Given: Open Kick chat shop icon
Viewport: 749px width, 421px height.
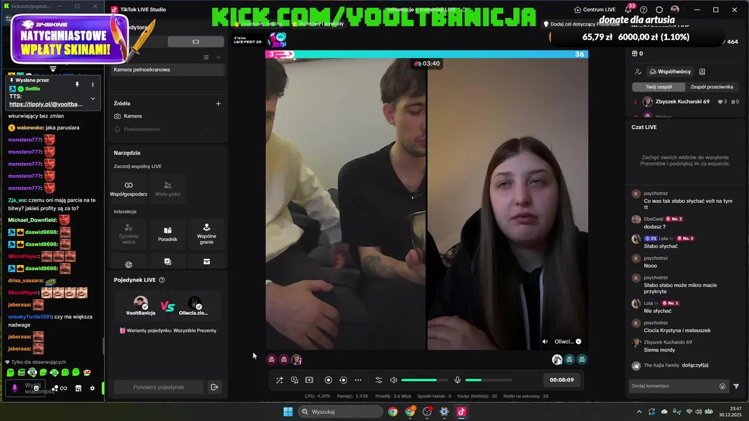Looking at the screenshot, I should (78, 388).
